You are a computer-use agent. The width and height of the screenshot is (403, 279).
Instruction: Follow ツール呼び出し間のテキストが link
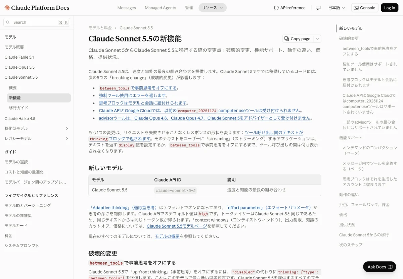(274, 132)
